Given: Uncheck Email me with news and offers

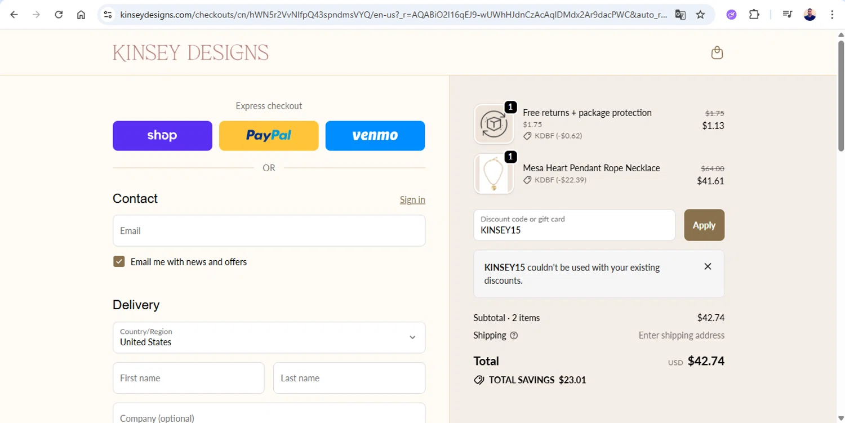Looking at the screenshot, I should [119, 261].
